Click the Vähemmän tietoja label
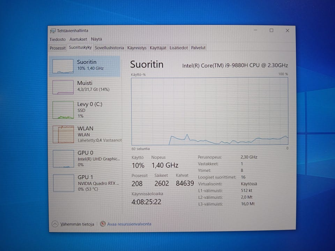This screenshot has height=251, width=335. [77, 224]
